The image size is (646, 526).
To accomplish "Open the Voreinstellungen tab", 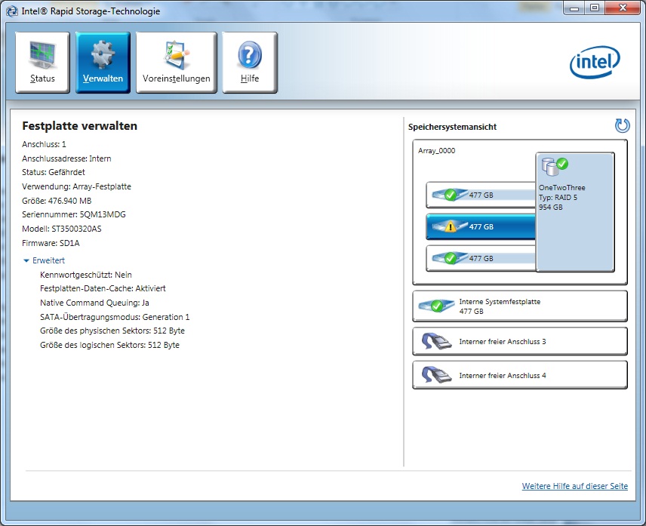I will pos(177,62).
